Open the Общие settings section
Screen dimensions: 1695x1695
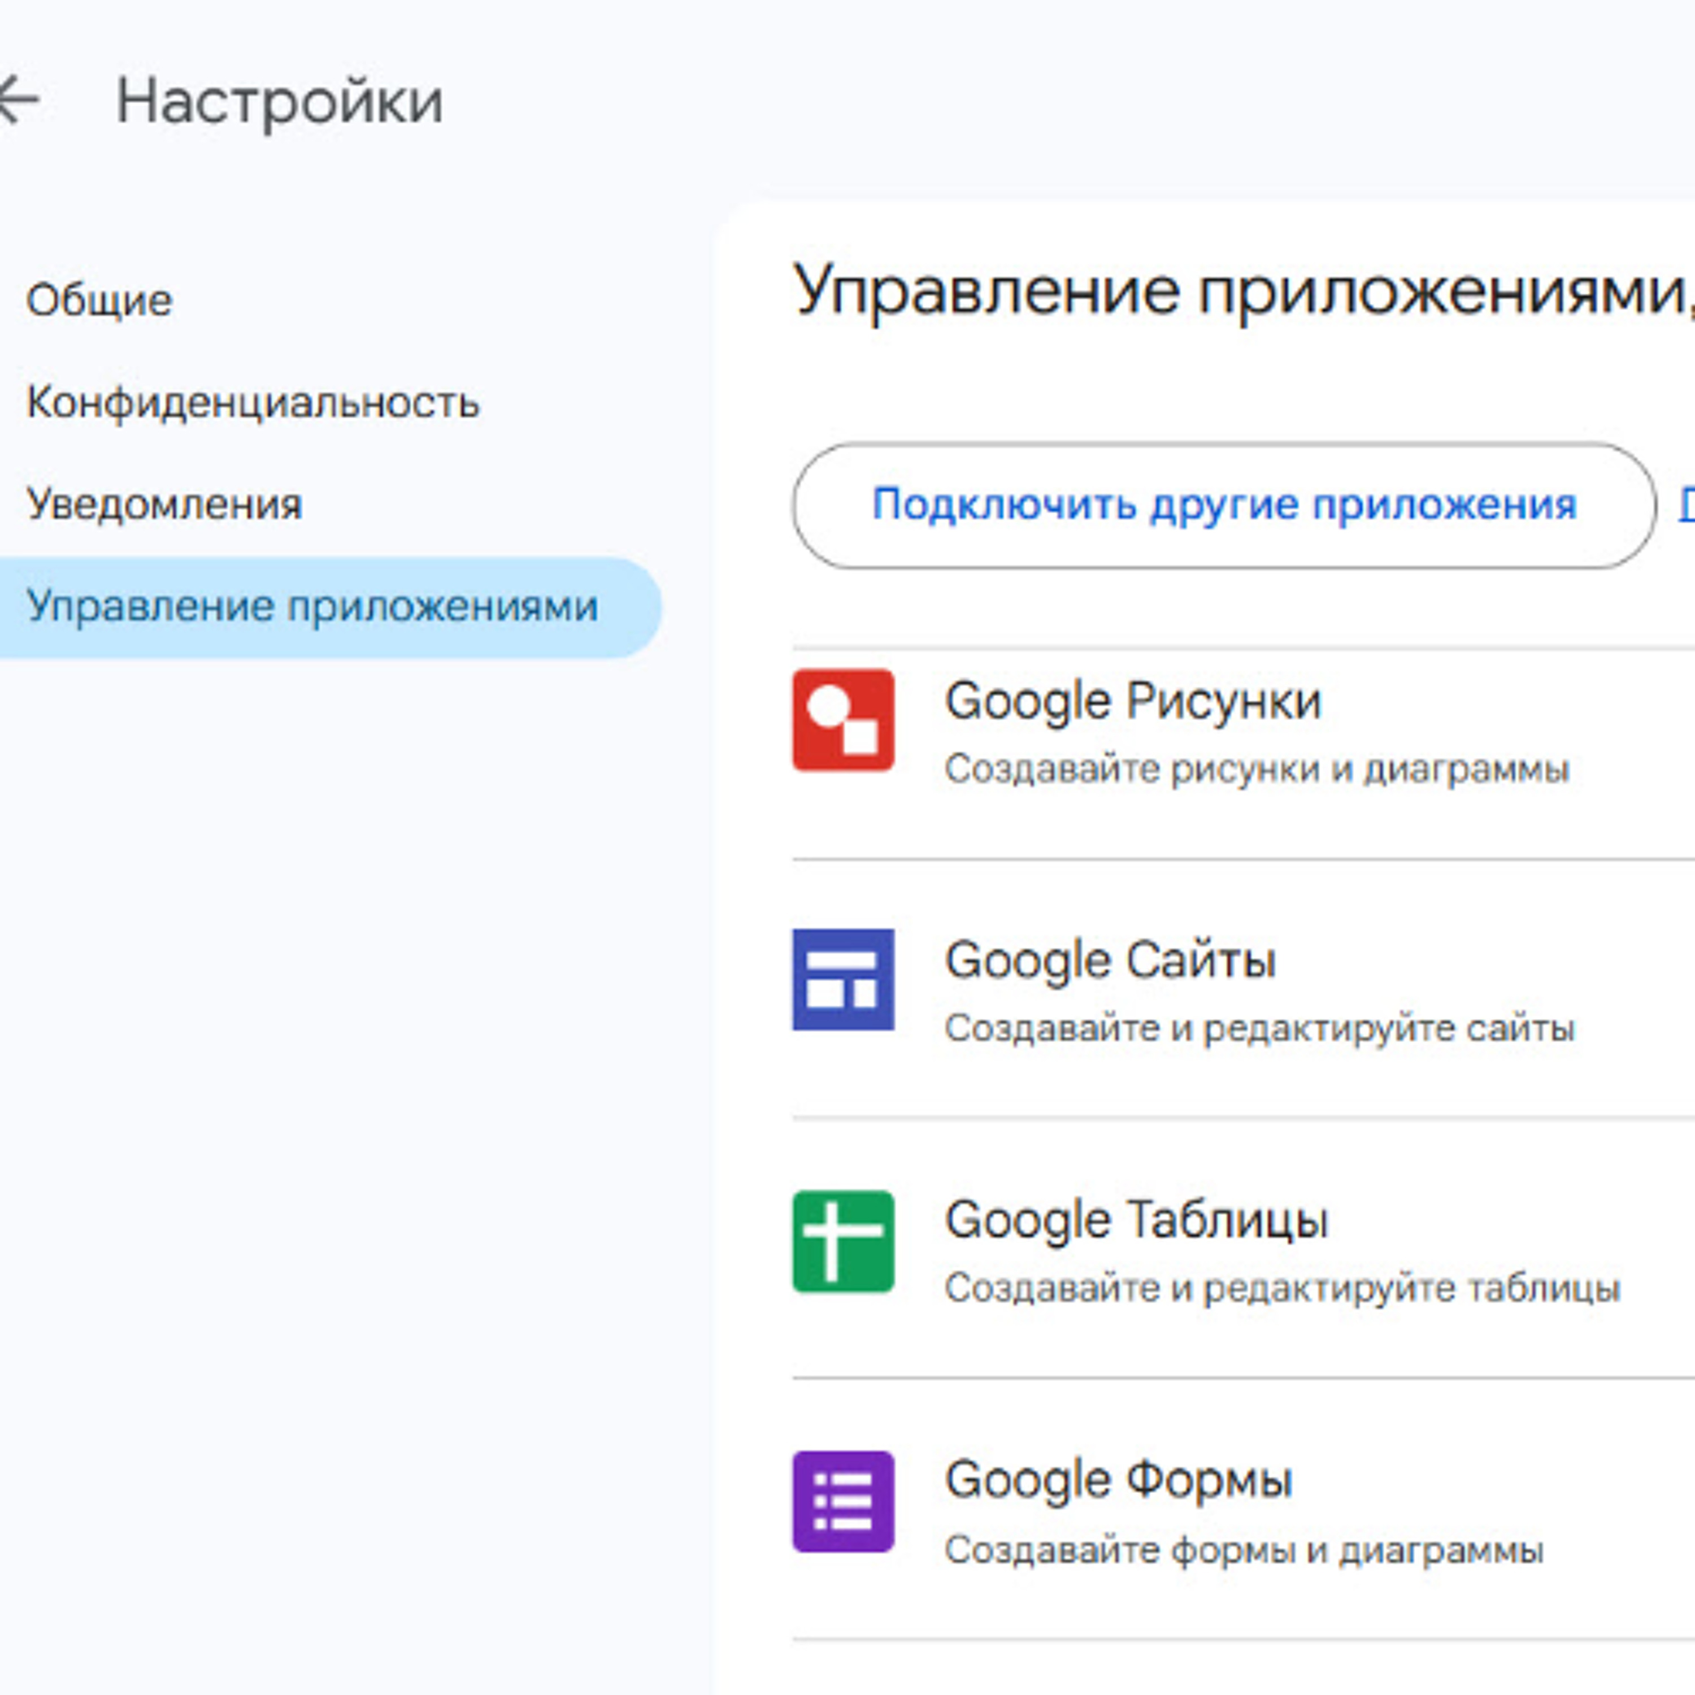(99, 301)
